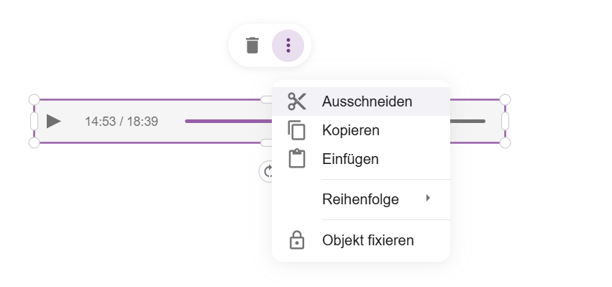Click the copy icon beside Kopieren
The width and height of the screenshot is (612, 287).
coord(297,130)
